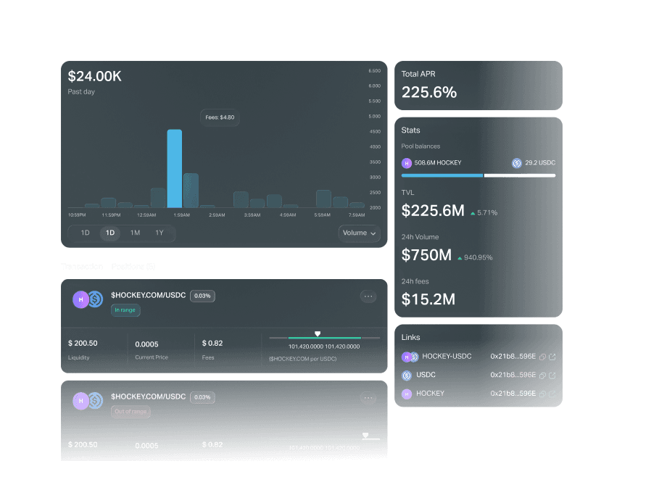Open more options on Out of range position
This screenshot has width=667, height=490.
point(368,398)
